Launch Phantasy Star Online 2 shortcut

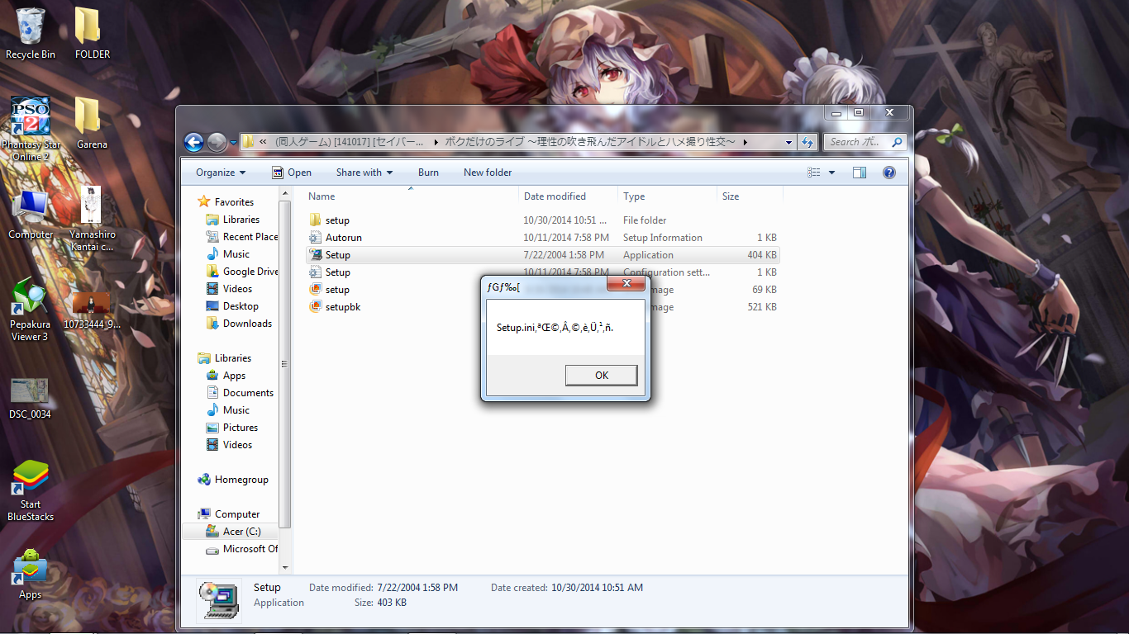31,129
